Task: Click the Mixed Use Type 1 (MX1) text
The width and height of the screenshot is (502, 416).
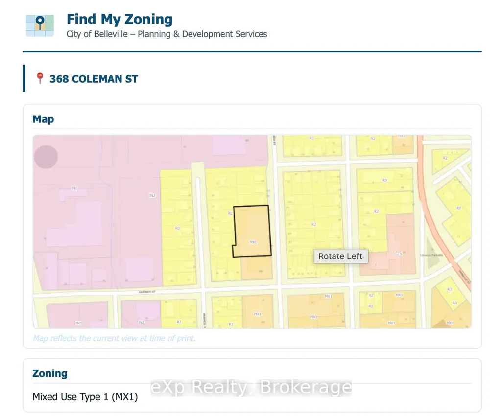Action: [85, 397]
